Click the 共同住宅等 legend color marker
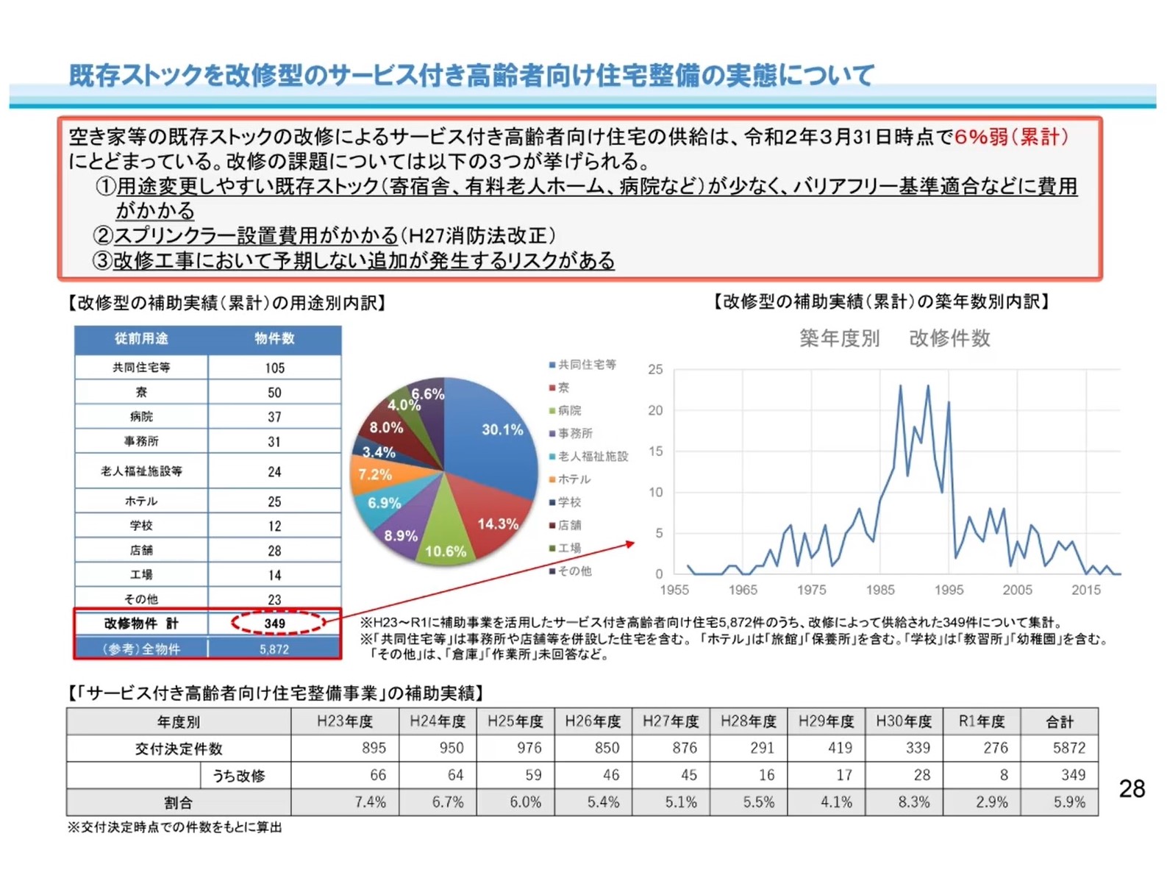 552,365
